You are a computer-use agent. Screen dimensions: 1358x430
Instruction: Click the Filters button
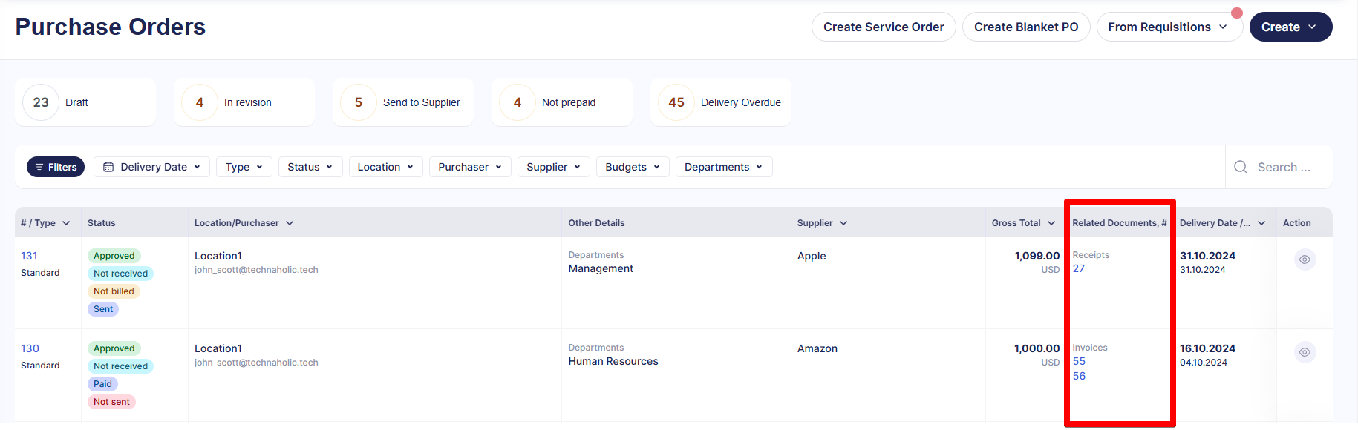(56, 167)
